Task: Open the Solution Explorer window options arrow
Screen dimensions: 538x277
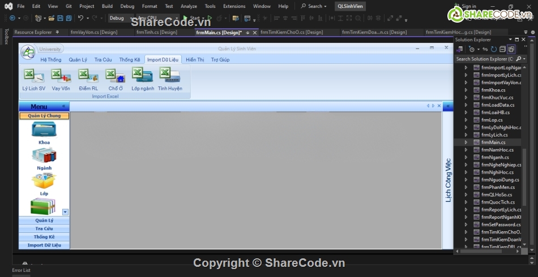Action: 511,40
